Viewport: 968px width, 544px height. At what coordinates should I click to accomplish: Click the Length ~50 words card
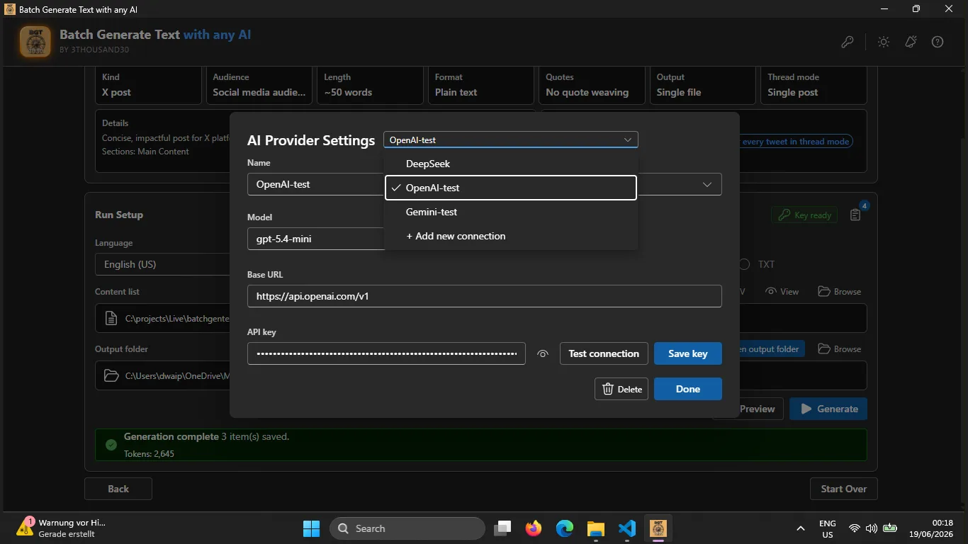tap(370, 85)
